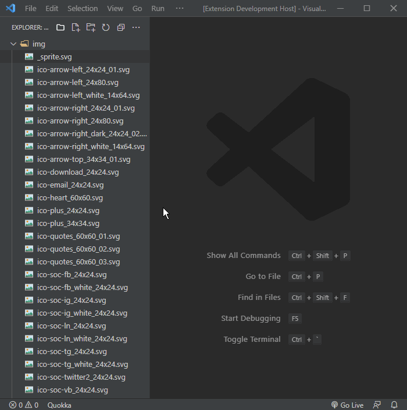
Task: Create a new file via toolbar icon
Action: [x=76, y=27]
